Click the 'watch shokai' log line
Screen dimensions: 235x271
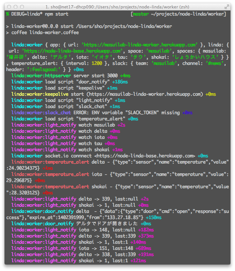(x=67, y=150)
